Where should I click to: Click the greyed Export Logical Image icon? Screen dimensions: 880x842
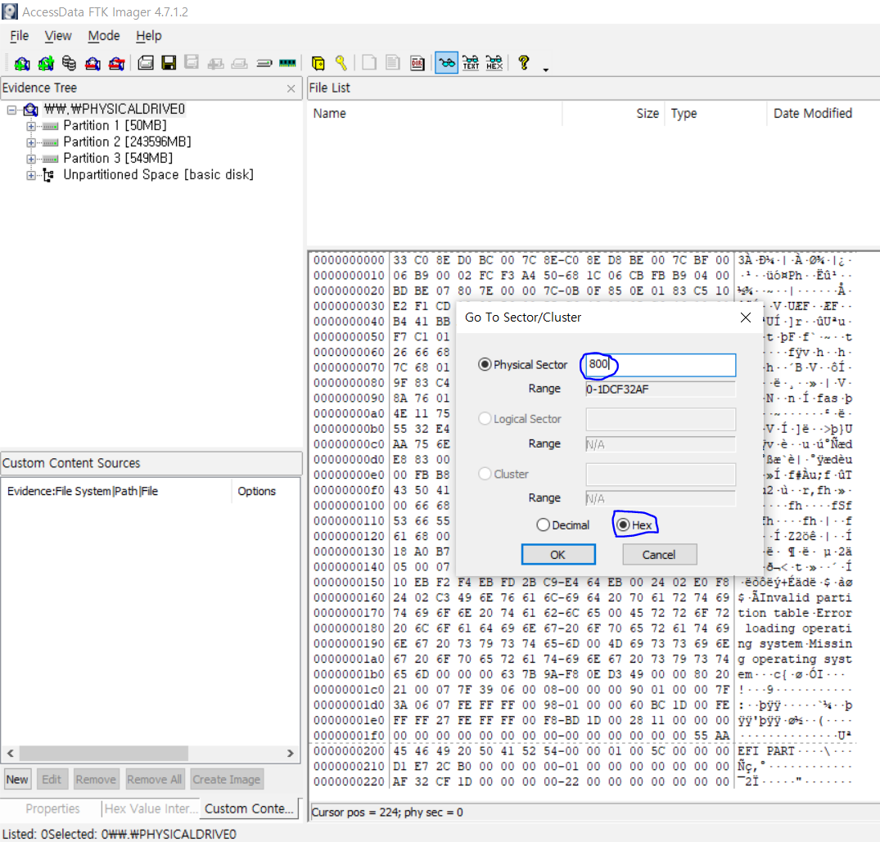point(192,63)
